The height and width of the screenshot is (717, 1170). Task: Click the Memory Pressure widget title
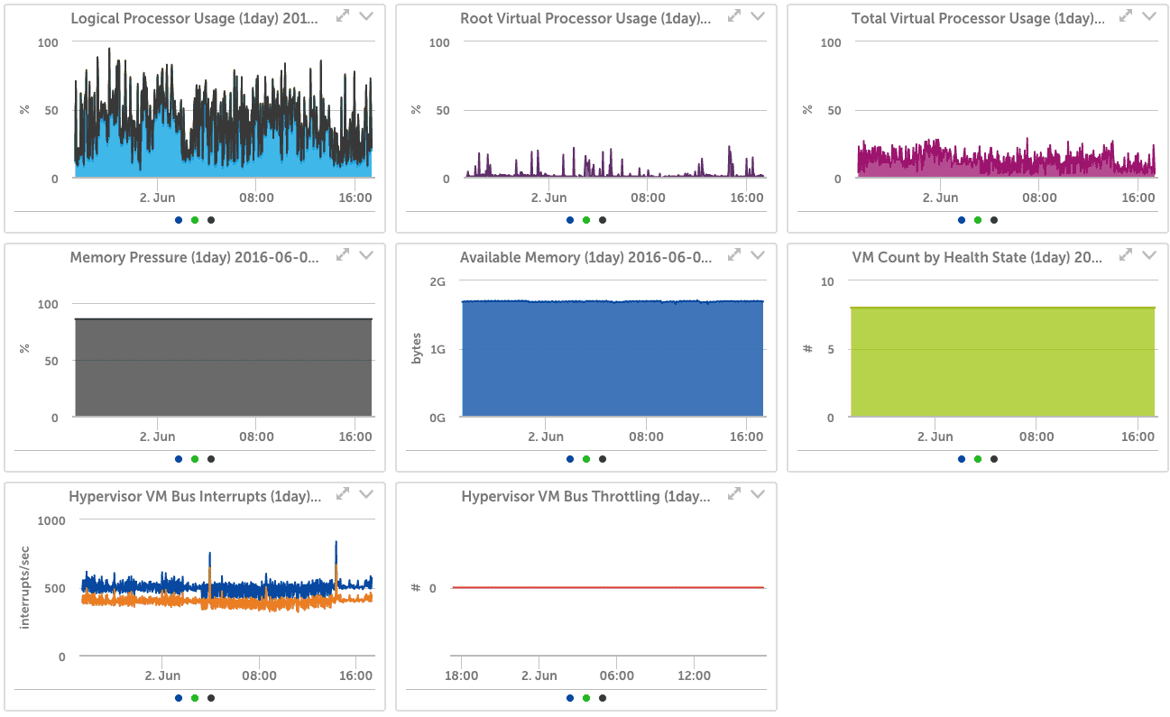(194, 258)
